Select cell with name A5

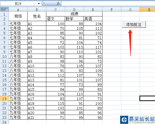[x=37, y=42]
